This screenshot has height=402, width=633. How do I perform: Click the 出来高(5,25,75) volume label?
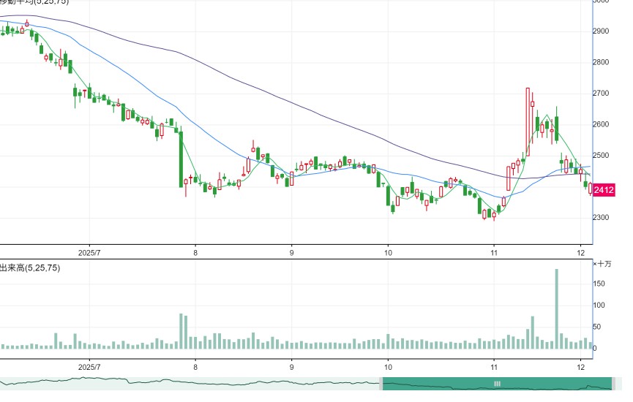pyautogui.click(x=30, y=268)
